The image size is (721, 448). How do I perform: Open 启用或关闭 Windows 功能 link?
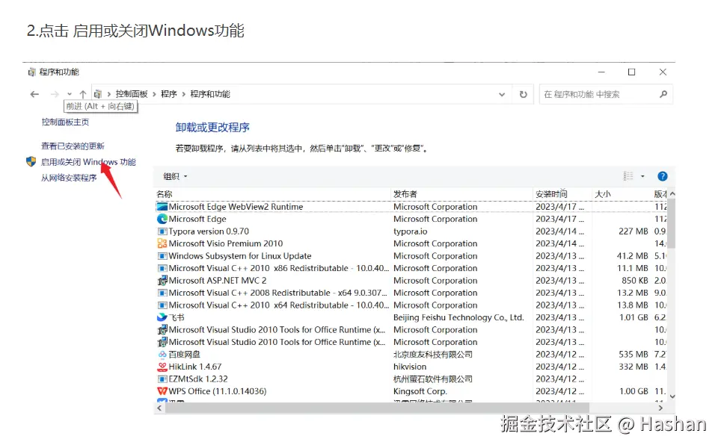click(x=88, y=162)
